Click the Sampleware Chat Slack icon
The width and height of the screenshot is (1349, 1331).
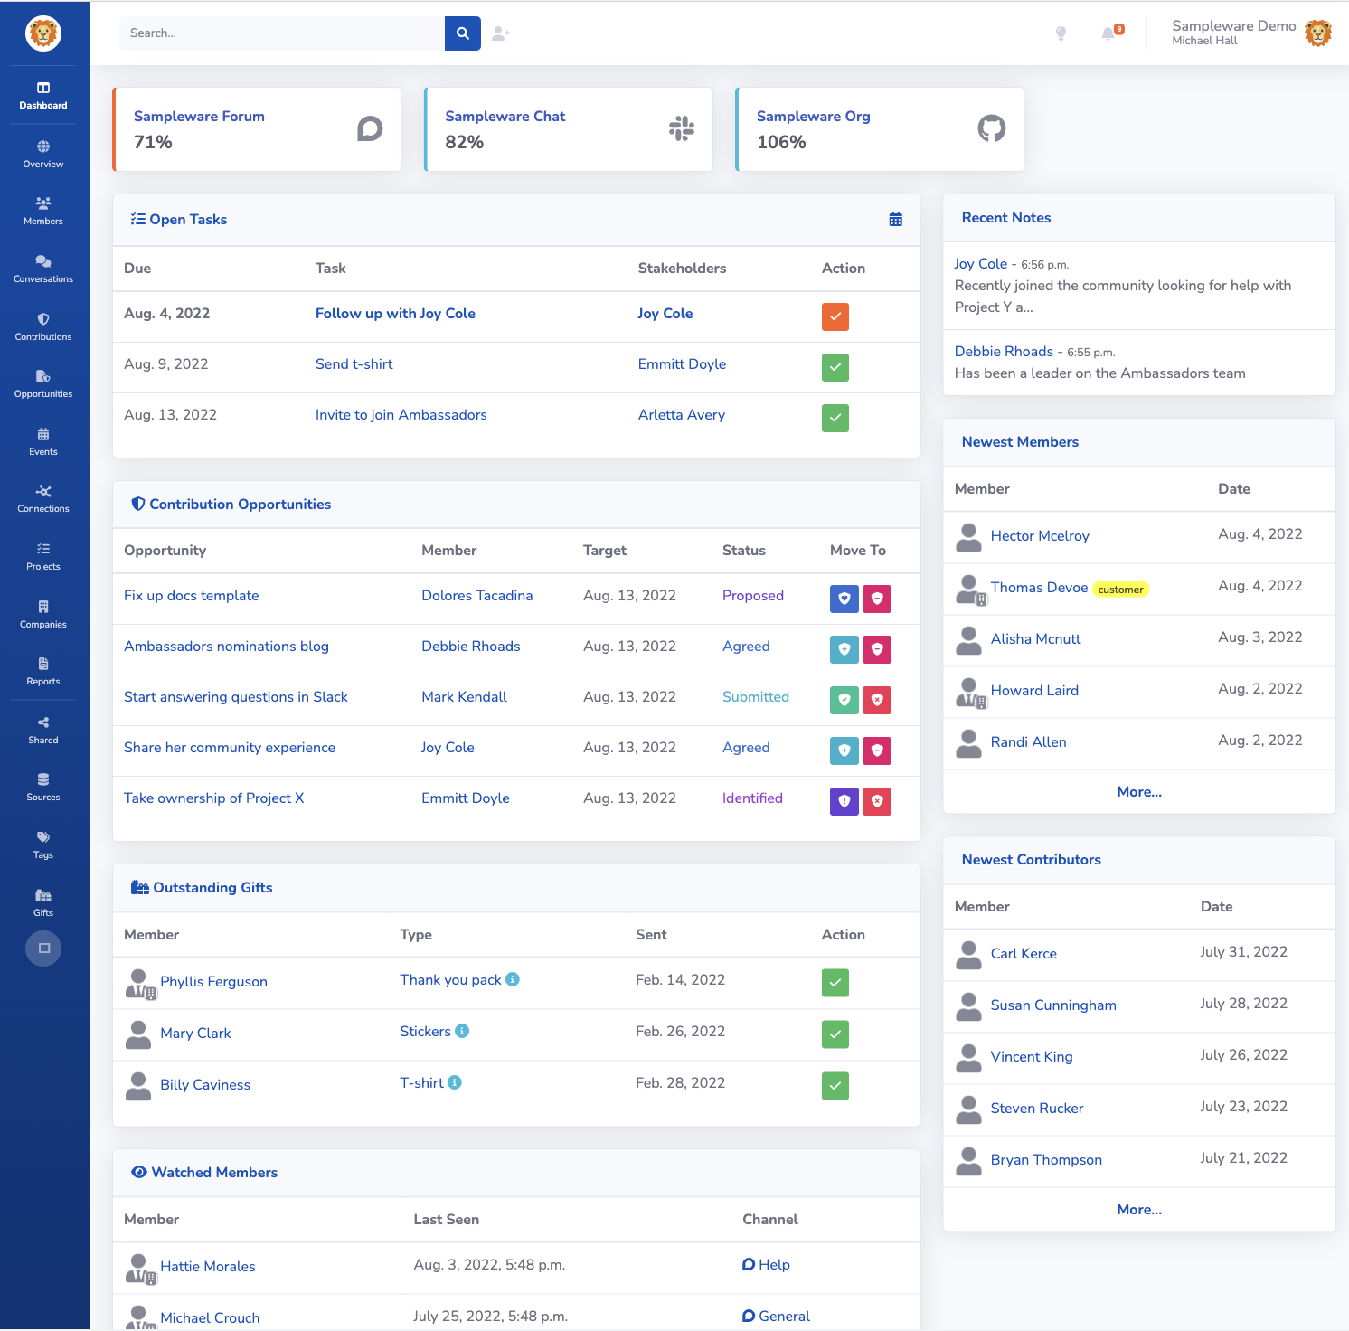click(x=682, y=129)
